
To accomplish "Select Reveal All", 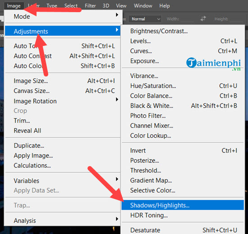I will [63, 130].
